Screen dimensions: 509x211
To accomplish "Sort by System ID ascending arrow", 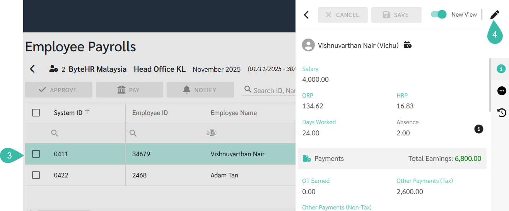I will (x=87, y=112).
